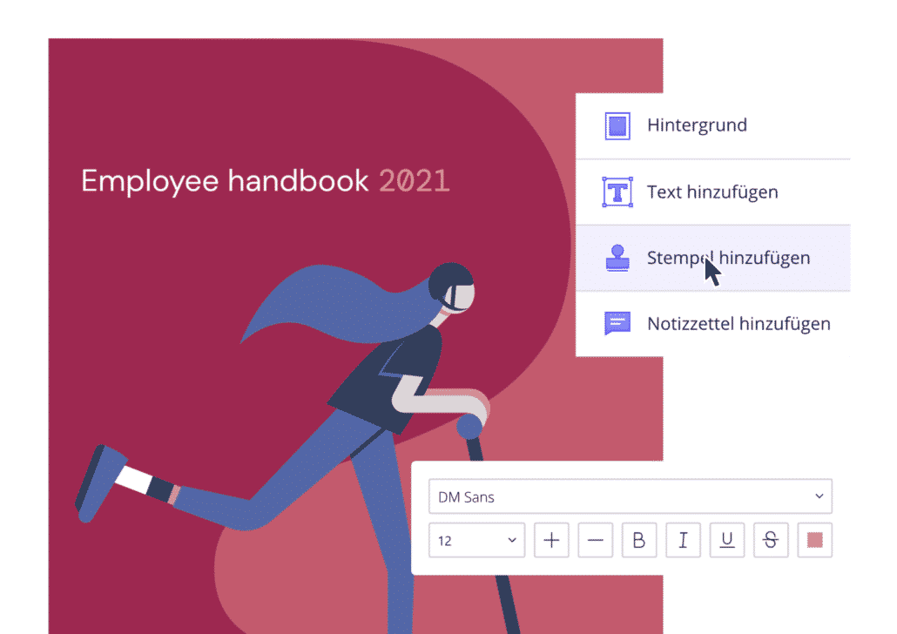This screenshot has height=634, width=897.
Task: Click the sticky note speech-bubble icon
Action: [x=617, y=323]
